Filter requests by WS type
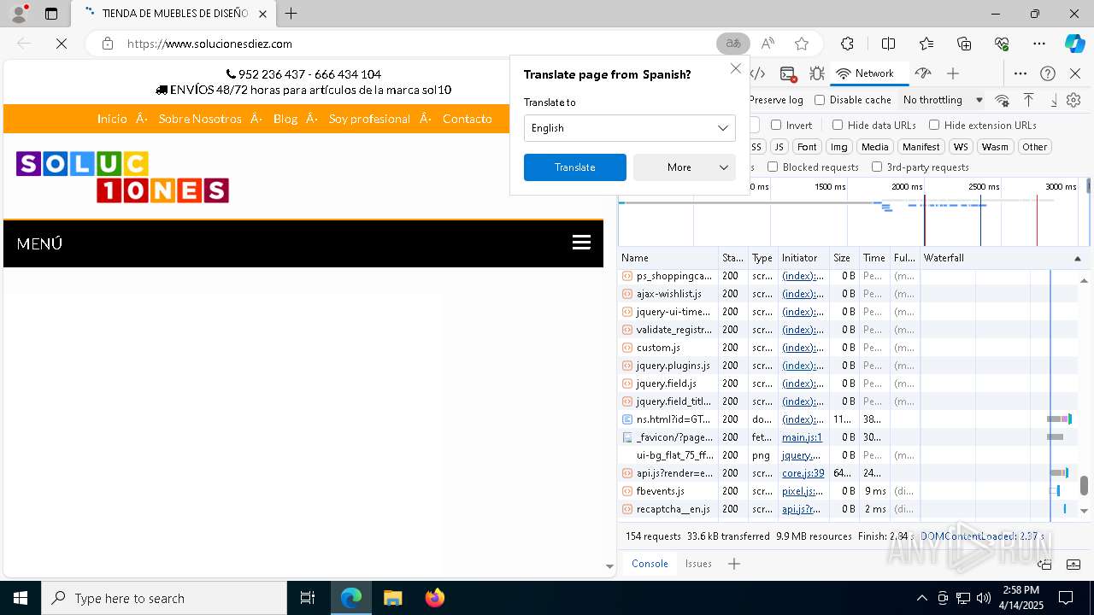The image size is (1094, 615). [x=962, y=147]
